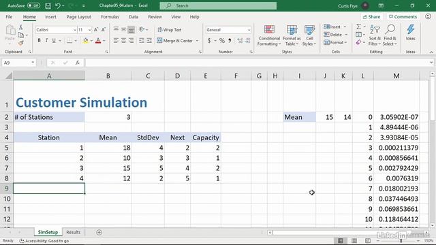Viewport: 436px width, 245px height.
Task: Toggle Italic formatting
Action: click(46, 41)
